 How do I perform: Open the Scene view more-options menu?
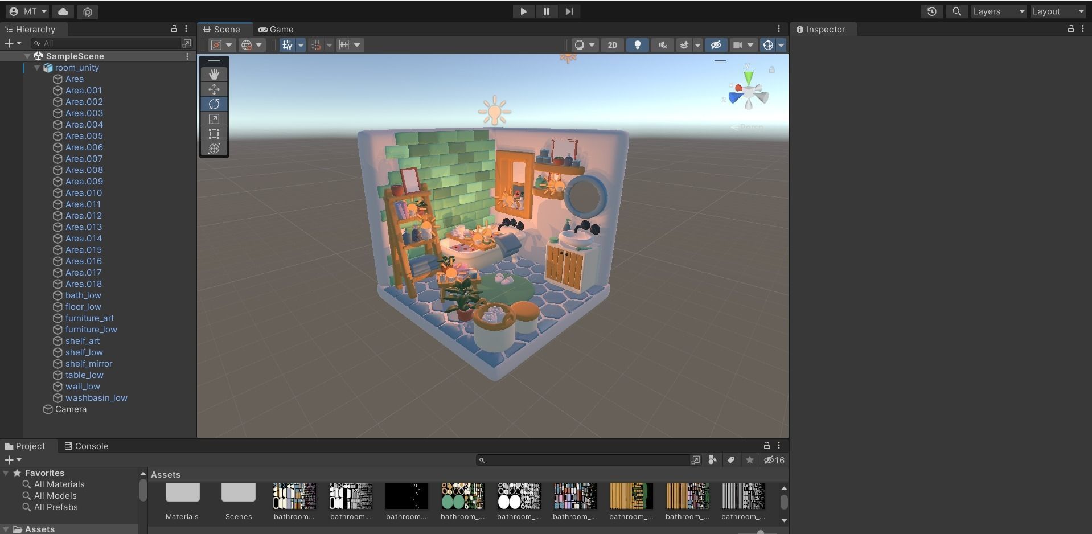(779, 29)
